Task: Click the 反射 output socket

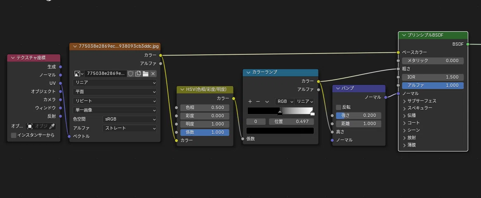Action: pyautogui.click(x=60, y=116)
